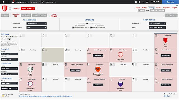Toggle the 19 Fri rest day box
Screen dimensions: 179x100
[x=136, y=50]
